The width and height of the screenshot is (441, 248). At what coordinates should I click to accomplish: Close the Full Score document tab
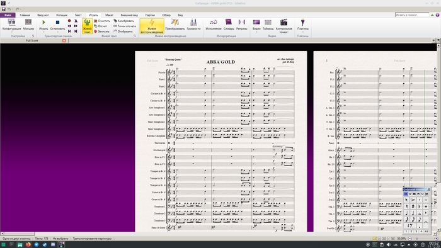coord(64,40)
